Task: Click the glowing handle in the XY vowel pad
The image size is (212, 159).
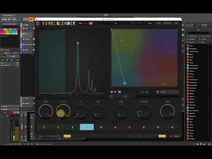Action: coord(125,83)
